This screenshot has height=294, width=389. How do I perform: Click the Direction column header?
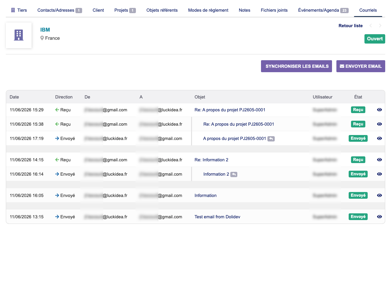pos(64,97)
